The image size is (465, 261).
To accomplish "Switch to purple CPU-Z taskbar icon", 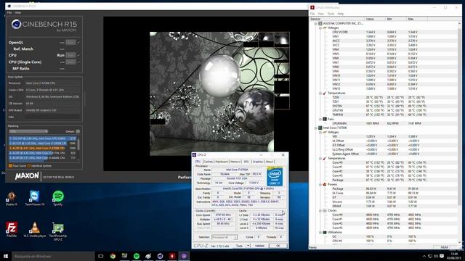I will 184,256.
